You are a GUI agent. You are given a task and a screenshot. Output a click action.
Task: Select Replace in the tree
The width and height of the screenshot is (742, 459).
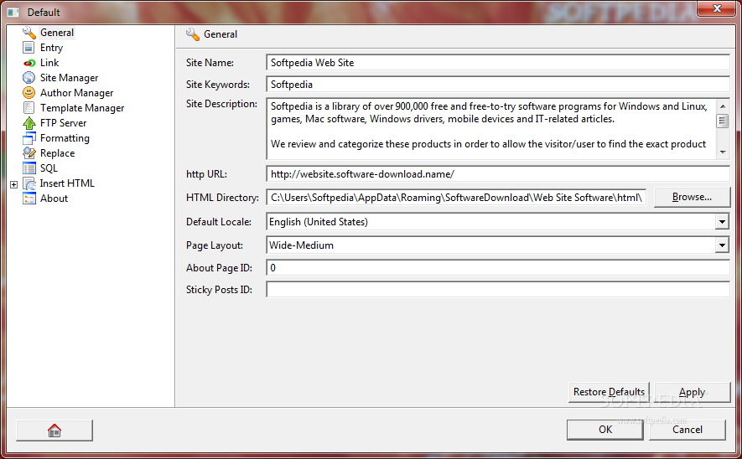pyautogui.click(x=57, y=153)
